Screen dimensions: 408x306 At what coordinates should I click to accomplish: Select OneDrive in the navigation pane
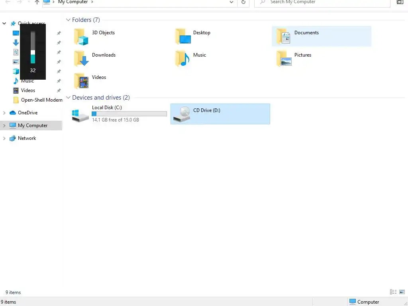27,113
